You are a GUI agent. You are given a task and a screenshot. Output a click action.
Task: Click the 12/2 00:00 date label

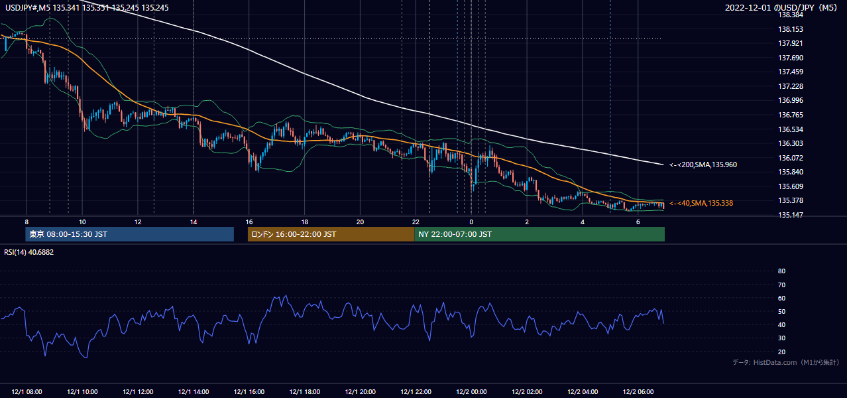(471, 392)
